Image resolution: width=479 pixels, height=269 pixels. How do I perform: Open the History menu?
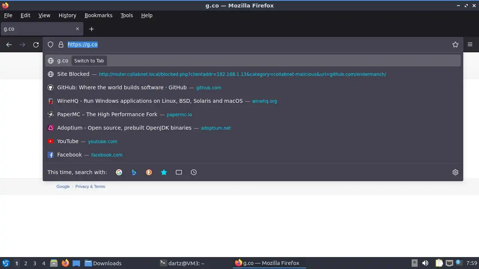[x=67, y=15]
